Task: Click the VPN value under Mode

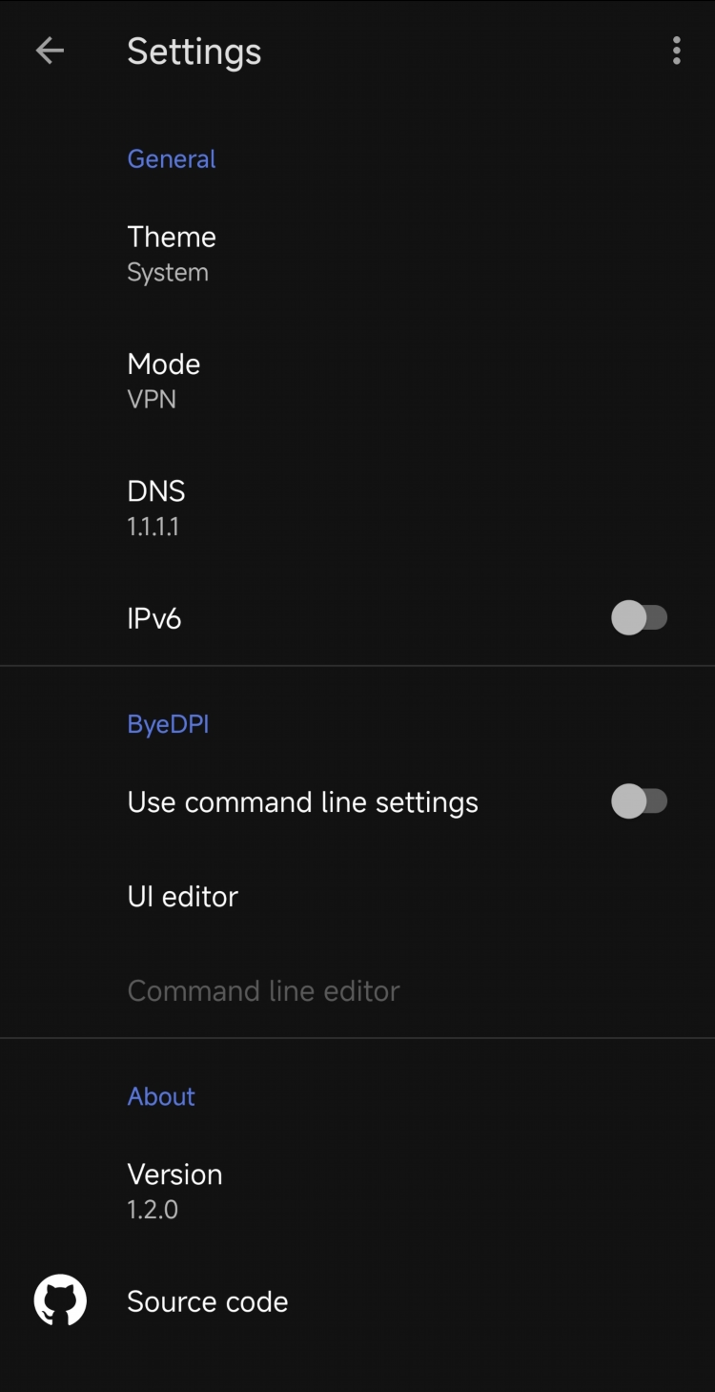Action: (152, 399)
